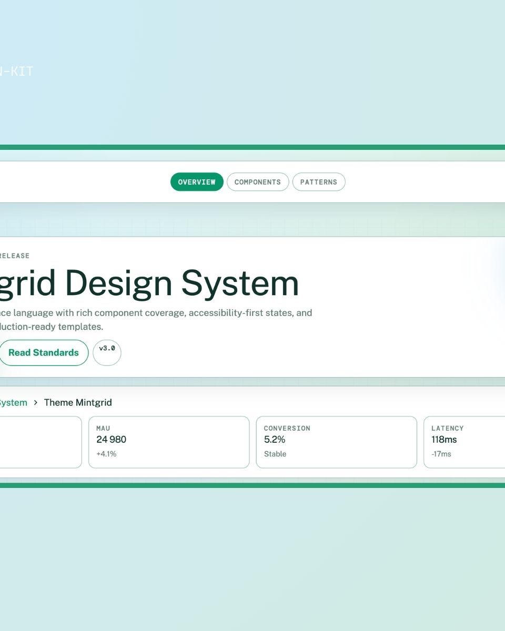
Task: Click the 24 980 MAU value
Action: (x=111, y=440)
